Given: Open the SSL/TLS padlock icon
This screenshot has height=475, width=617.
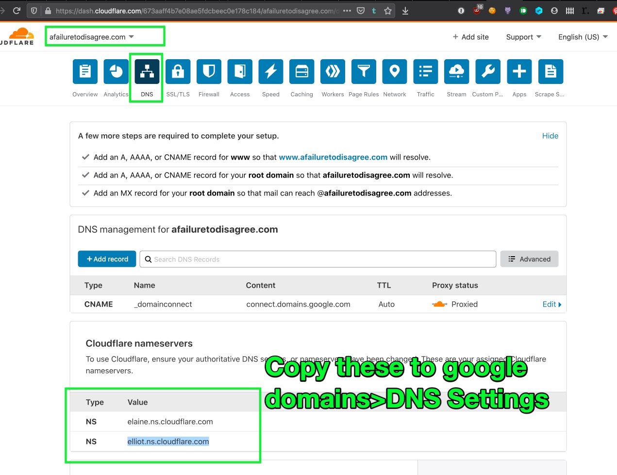Looking at the screenshot, I should 178,72.
